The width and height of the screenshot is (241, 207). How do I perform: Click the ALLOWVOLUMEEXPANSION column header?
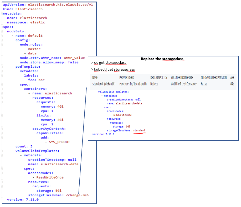point(213,78)
